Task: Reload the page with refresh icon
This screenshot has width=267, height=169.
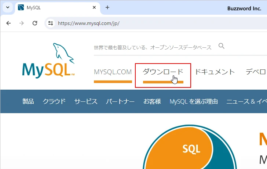Action: click(x=35, y=23)
